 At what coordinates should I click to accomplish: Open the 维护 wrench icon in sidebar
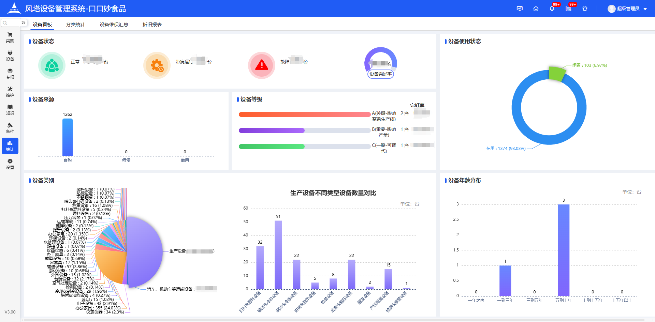pos(10,92)
